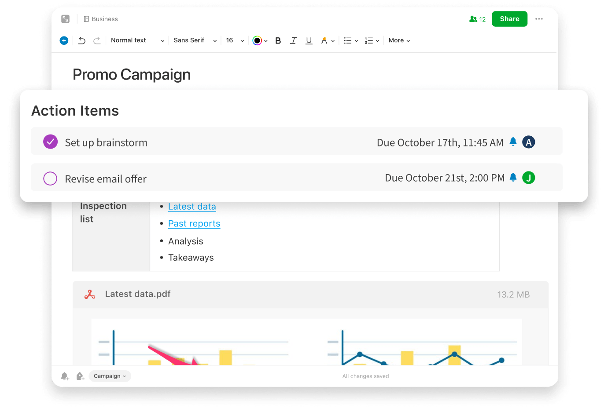Toggle reminder bell for Set up brainstorm

click(x=513, y=142)
